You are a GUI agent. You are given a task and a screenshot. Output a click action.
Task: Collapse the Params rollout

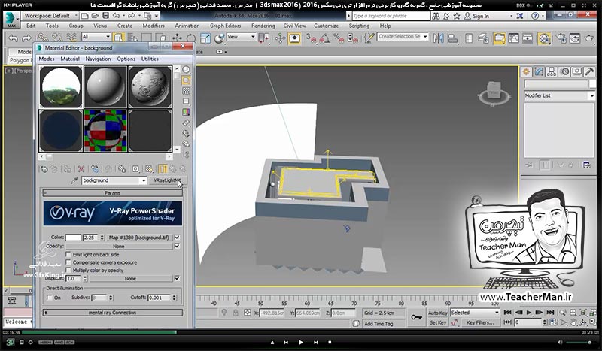(112, 193)
